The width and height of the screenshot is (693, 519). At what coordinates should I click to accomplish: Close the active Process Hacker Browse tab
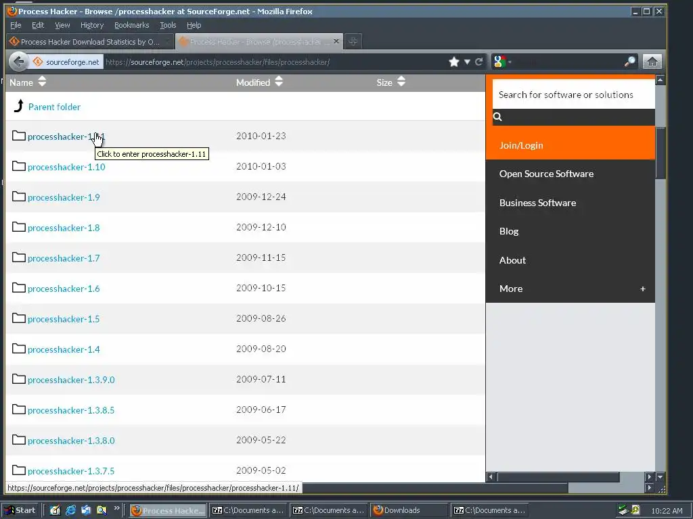coord(336,41)
